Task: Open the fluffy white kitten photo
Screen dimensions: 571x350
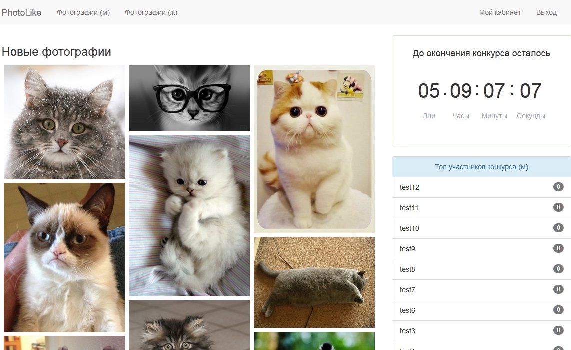Action: tap(189, 215)
